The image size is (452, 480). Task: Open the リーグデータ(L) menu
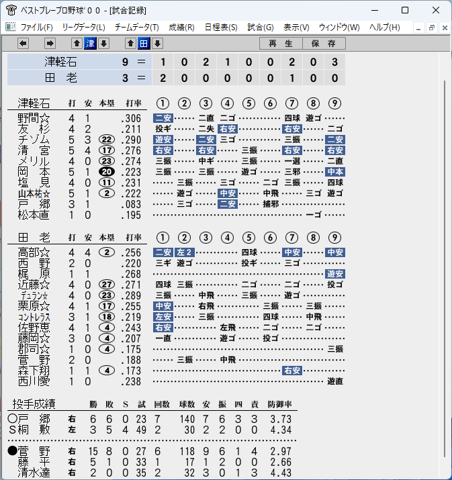tap(83, 28)
